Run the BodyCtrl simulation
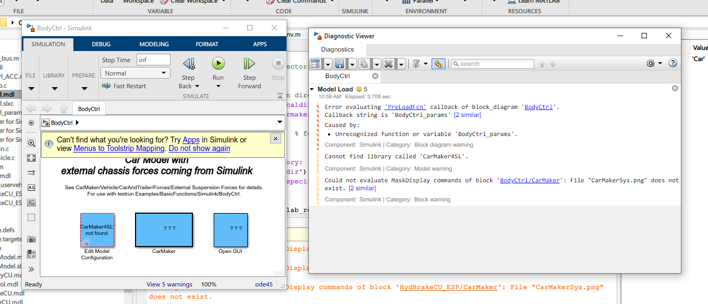Screen dimensions: 708x304 pos(218,64)
